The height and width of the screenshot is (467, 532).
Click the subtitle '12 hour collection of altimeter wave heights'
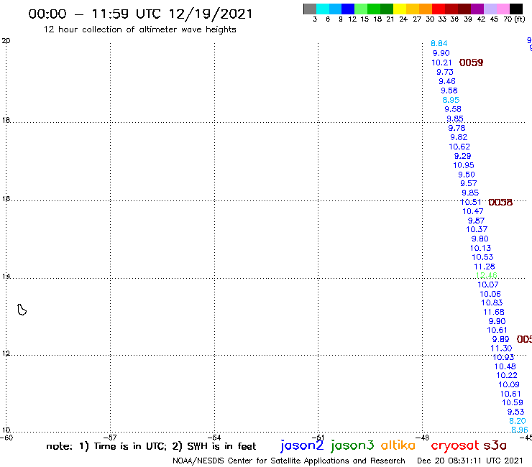point(139,29)
